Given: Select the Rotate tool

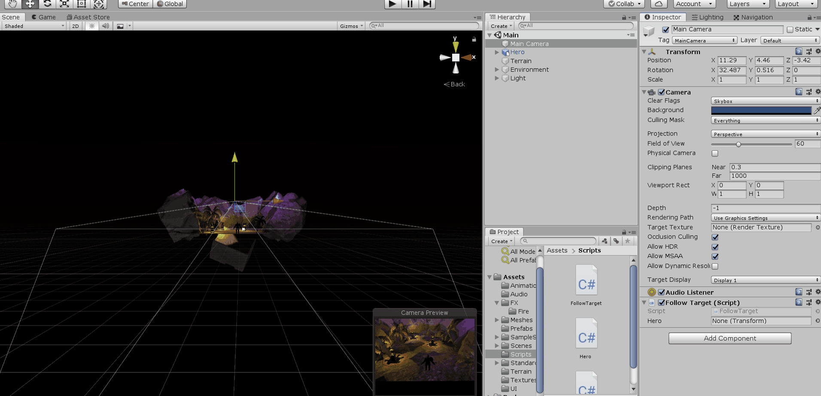Looking at the screenshot, I should pyautogui.click(x=47, y=4).
